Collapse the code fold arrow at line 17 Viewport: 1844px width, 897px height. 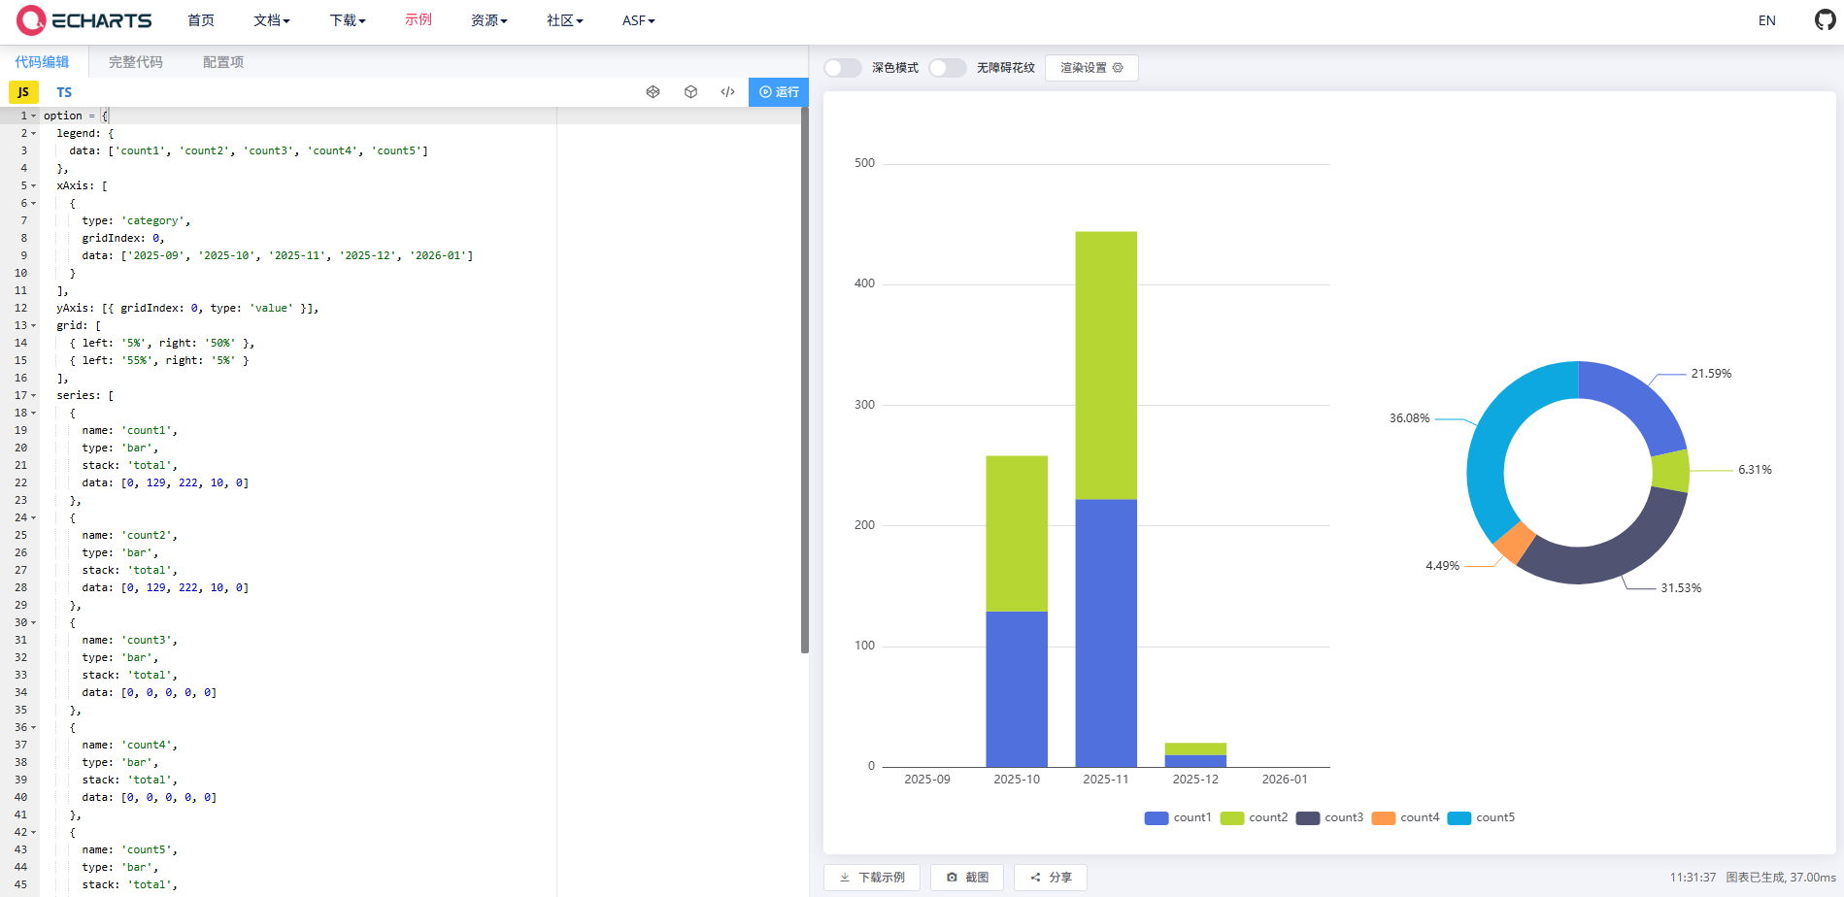[34, 396]
